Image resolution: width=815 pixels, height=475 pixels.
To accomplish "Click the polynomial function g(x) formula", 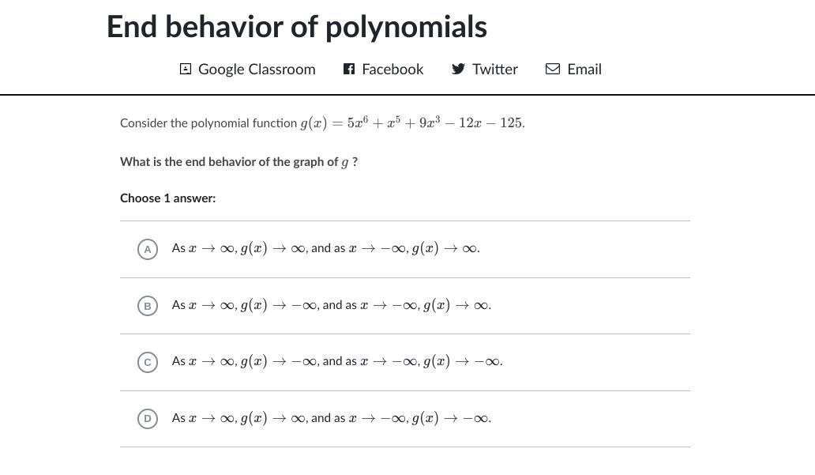I will pos(411,123).
